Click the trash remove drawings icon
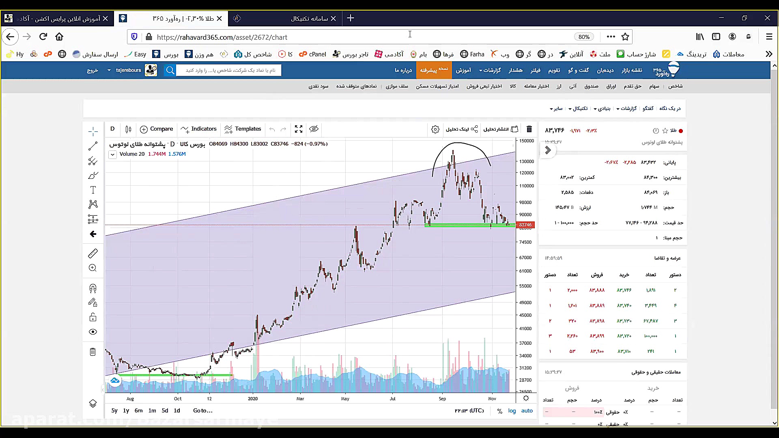 (x=93, y=352)
